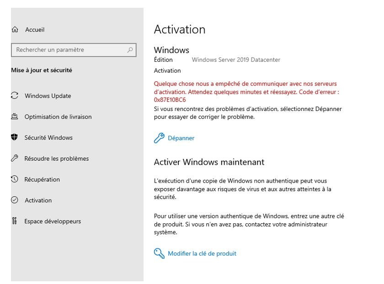The width and height of the screenshot is (384, 284).
Task: Click the Activer Windows maintenant heading
Action: point(209,162)
